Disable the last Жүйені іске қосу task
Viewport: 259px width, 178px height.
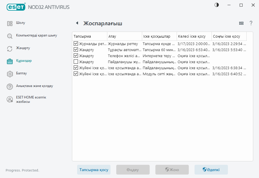point(76,73)
